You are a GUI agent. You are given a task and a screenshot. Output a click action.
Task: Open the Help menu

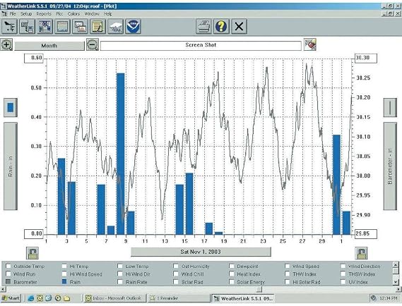pos(108,14)
